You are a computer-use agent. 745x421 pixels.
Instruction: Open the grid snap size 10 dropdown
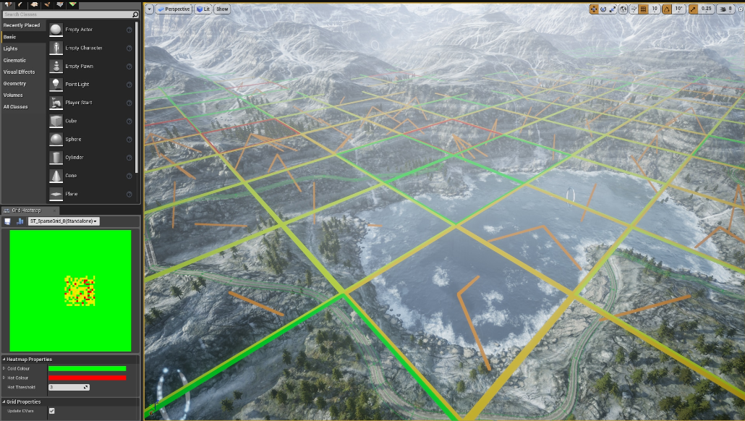click(655, 9)
